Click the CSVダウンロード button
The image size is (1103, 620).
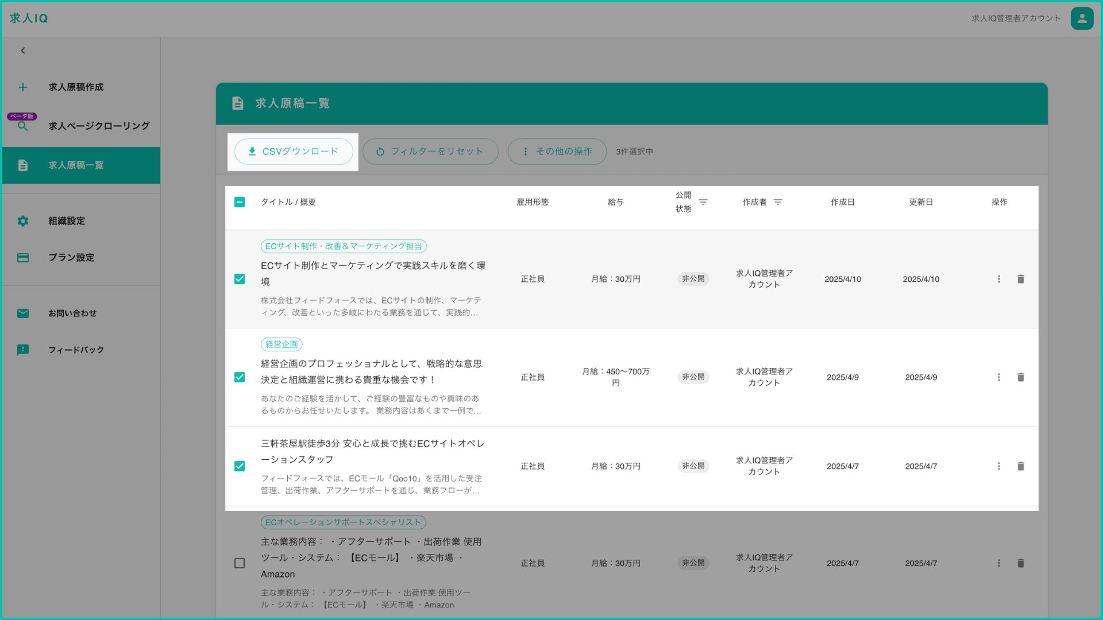coord(293,152)
